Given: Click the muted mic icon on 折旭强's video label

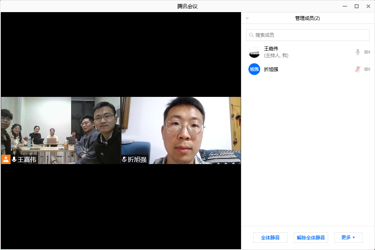Looking at the screenshot, I should point(124,159).
